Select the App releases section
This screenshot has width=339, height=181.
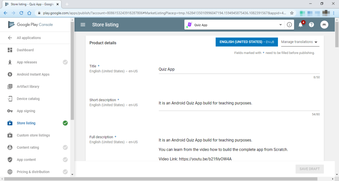click(x=27, y=62)
